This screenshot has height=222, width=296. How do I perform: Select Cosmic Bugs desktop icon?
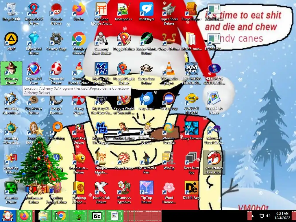56,41
